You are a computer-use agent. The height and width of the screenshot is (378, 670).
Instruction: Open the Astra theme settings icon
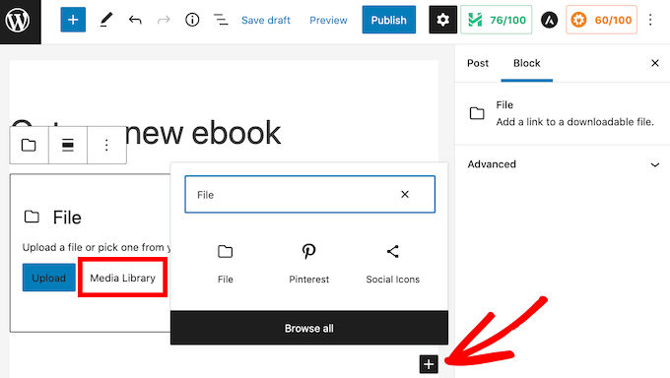click(x=549, y=20)
